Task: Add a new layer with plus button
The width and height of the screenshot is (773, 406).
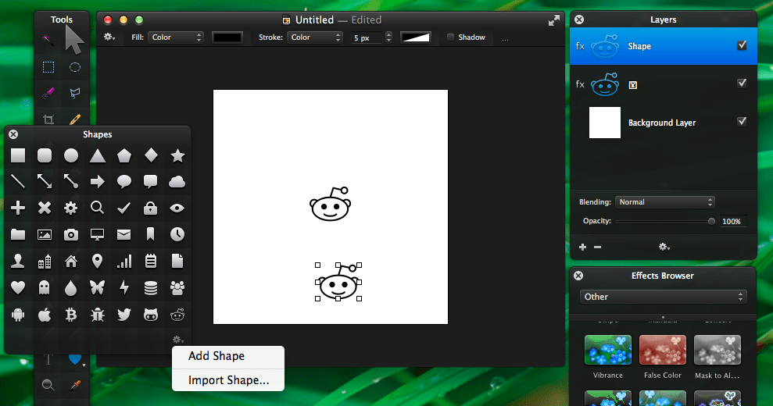Action: click(x=582, y=247)
